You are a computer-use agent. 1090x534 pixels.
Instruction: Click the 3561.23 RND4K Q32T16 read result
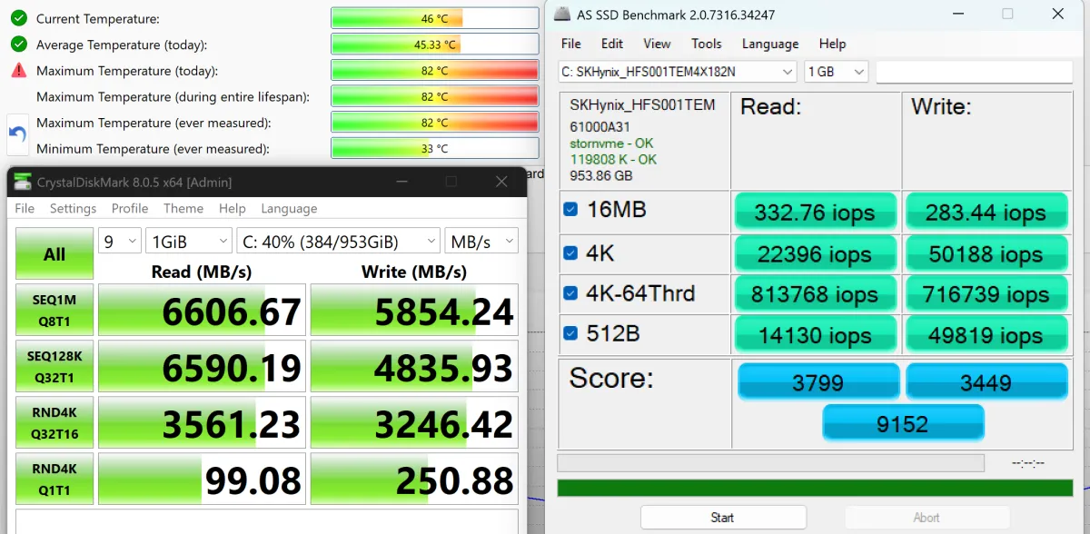(202, 423)
